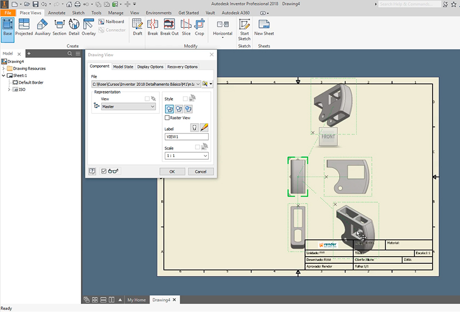Select the shaded style button
This screenshot has width=460, height=312.
[x=188, y=109]
